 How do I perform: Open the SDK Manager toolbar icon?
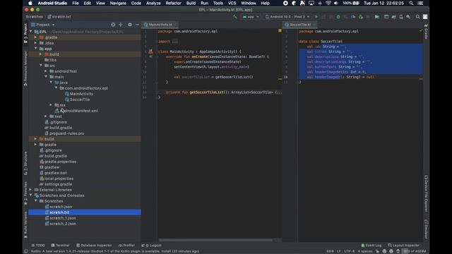[x=408, y=17]
